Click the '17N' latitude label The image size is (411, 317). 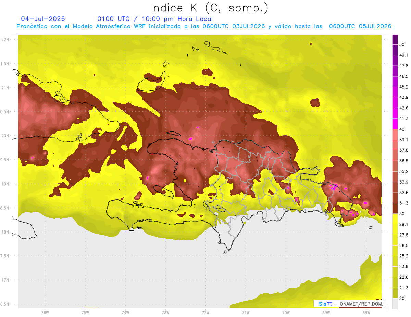point(5,280)
